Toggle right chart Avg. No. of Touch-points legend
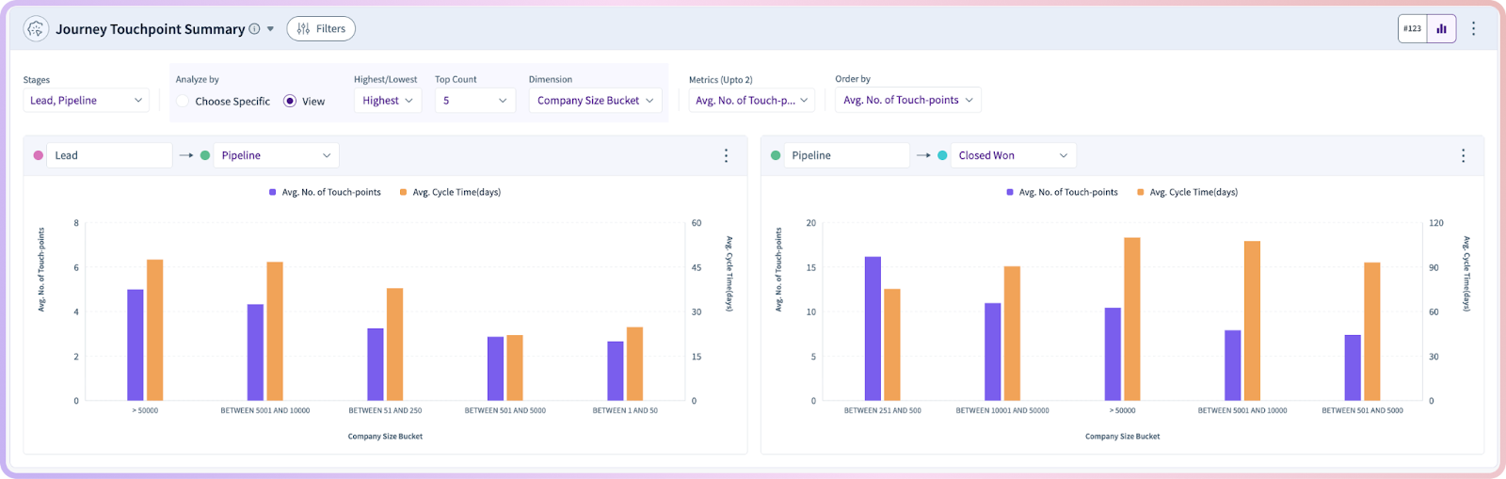 point(1062,192)
